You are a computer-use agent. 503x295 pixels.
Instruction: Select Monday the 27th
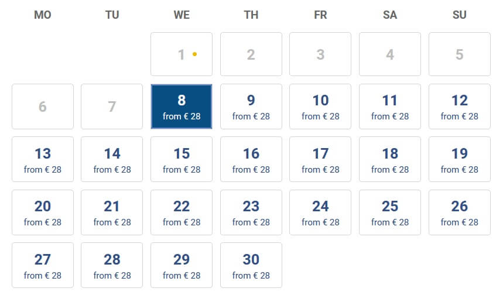click(x=43, y=265)
